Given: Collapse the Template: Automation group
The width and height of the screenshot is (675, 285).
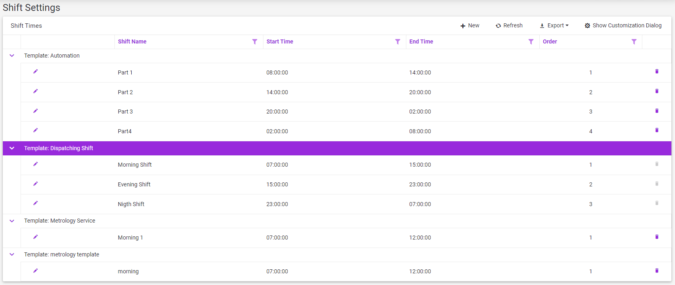Looking at the screenshot, I should tap(12, 56).
